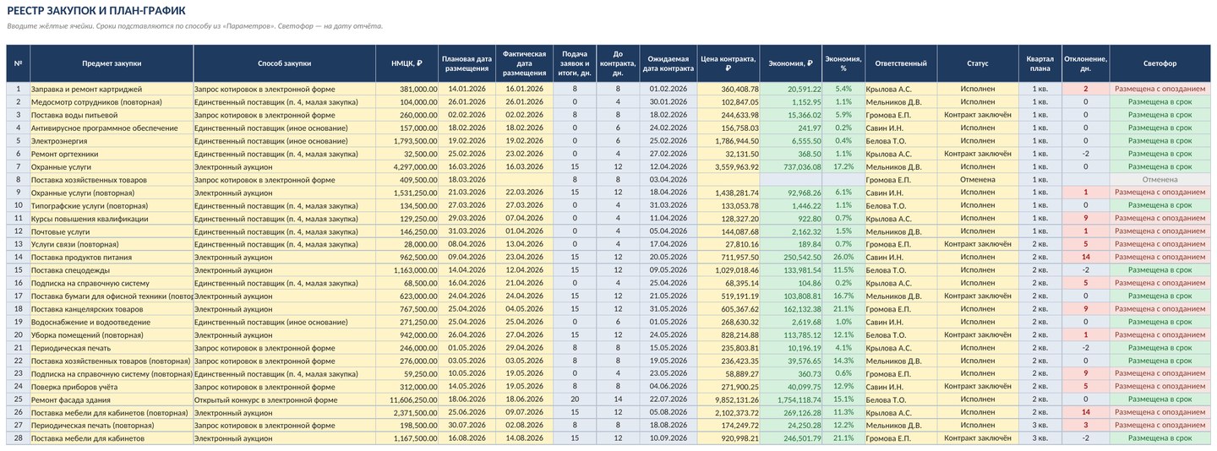Click row number 25 cell

pos(19,399)
